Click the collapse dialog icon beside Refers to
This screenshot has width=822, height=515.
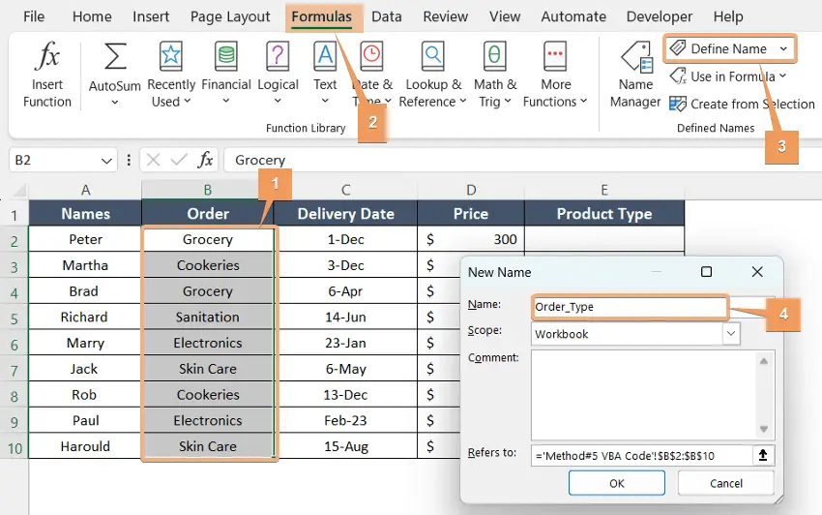pos(763,455)
